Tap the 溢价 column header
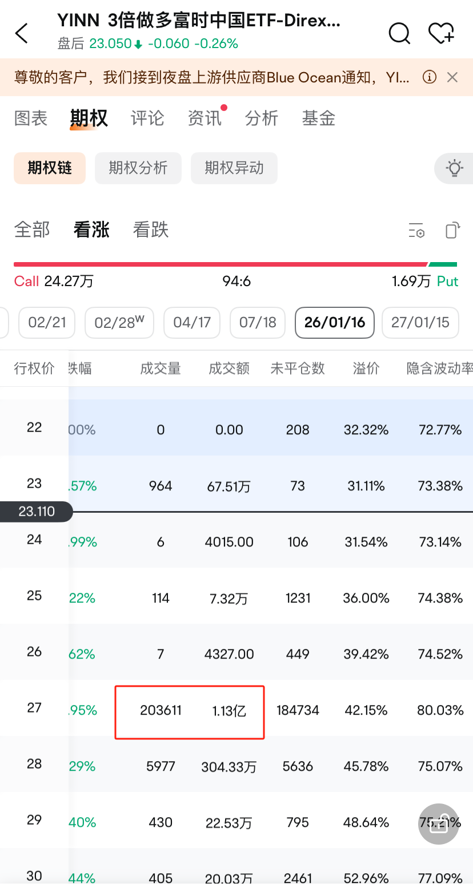This screenshot has width=473, height=891. (x=366, y=369)
